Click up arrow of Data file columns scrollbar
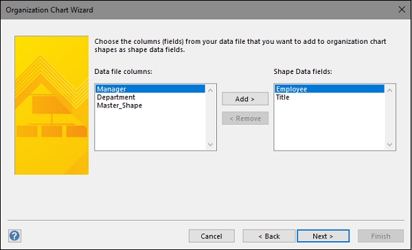Image resolution: width=412 pixels, height=250 pixels. [x=211, y=90]
